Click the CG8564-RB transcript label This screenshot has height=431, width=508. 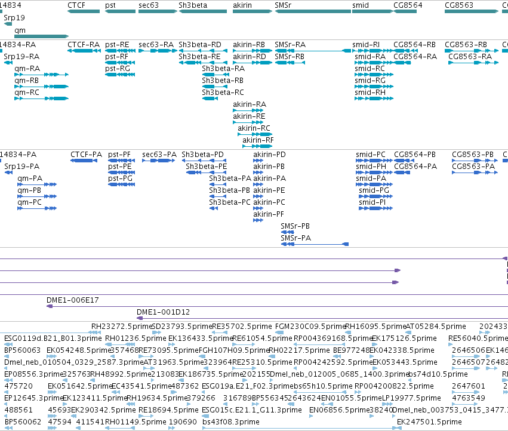[x=415, y=44]
